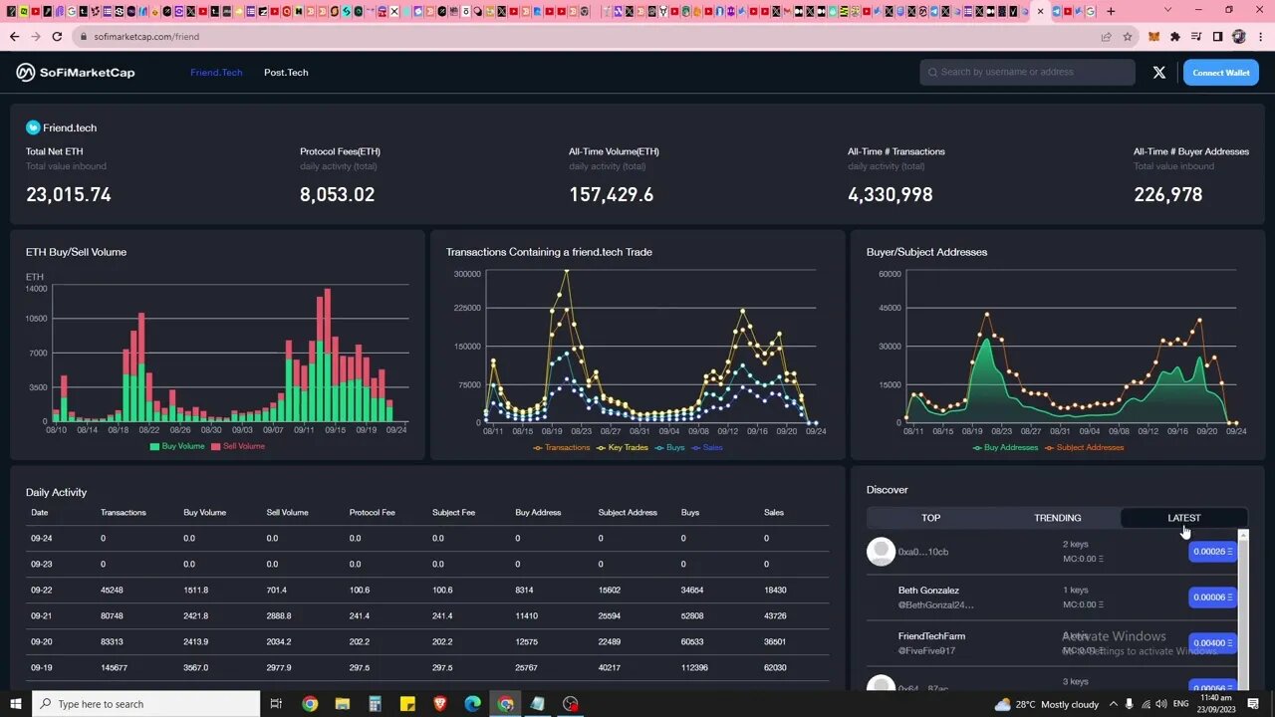Toggle the Buy Volume legend entry

pos(177,446)
